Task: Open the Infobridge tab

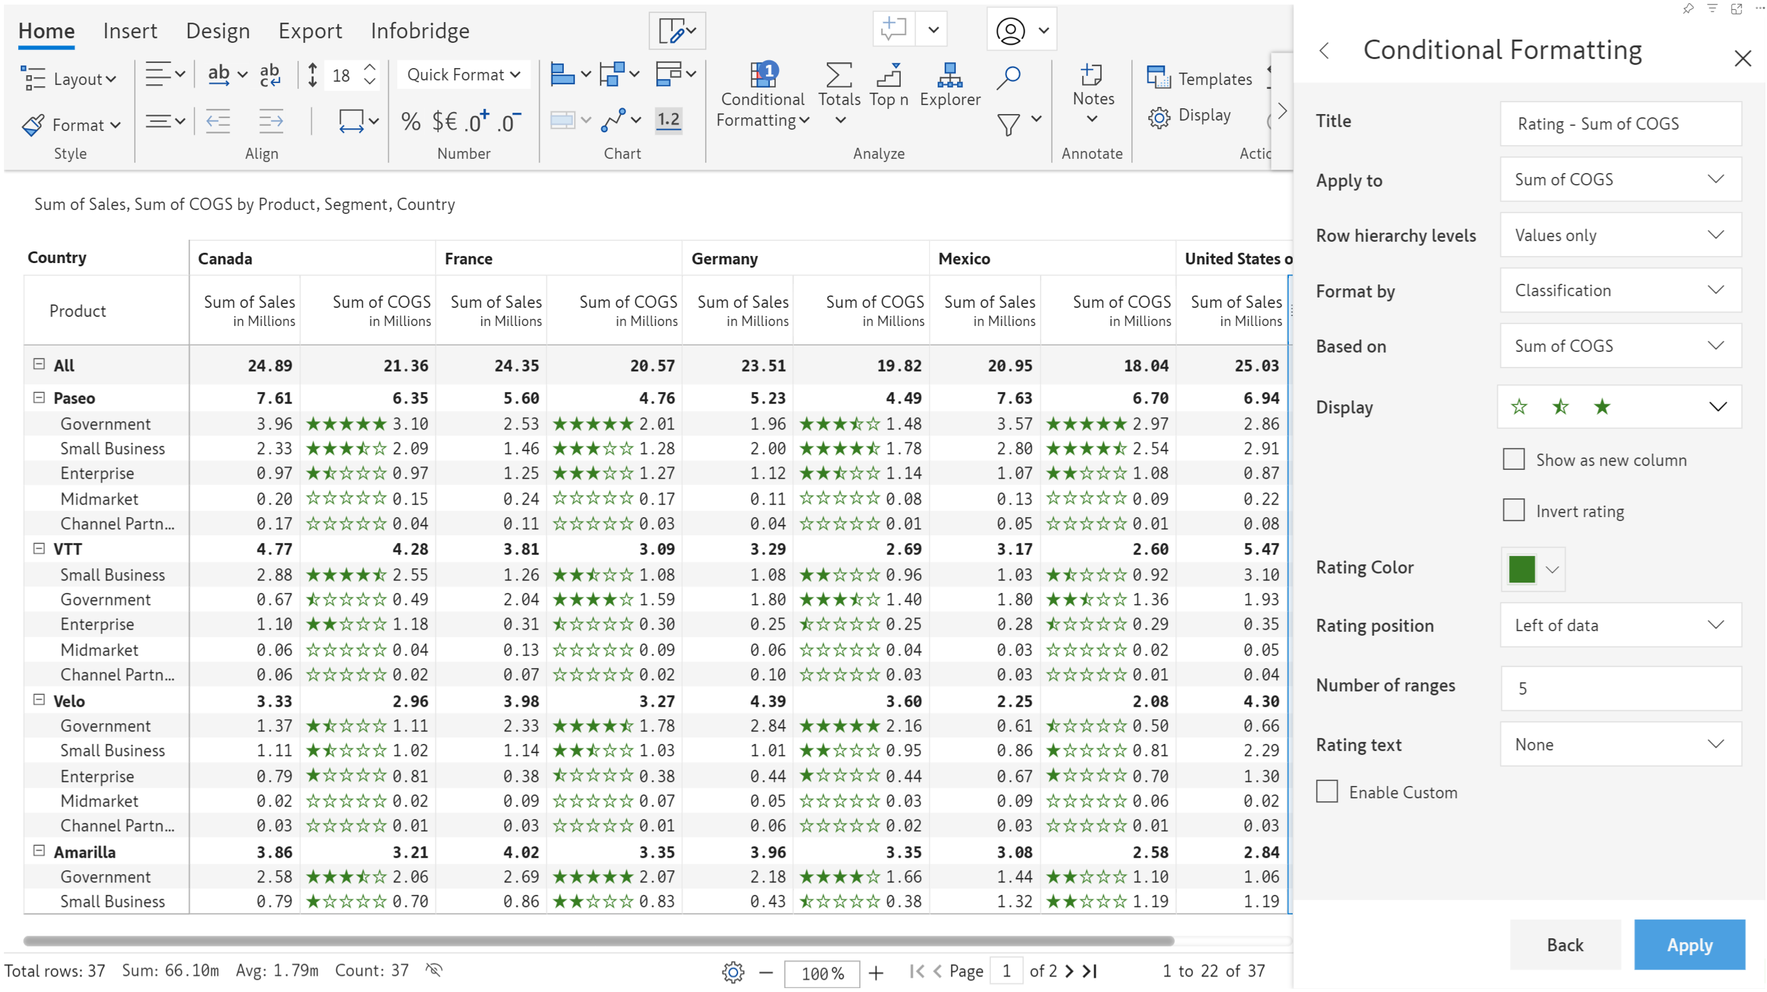Action: [x=420, y=30]
